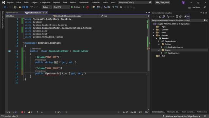
Task: Click Collapse All icon in Solution Explorer
Action: pos(177,17)
